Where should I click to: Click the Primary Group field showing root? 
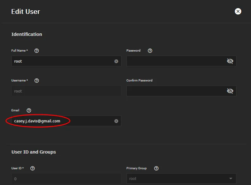click(177, 179)
